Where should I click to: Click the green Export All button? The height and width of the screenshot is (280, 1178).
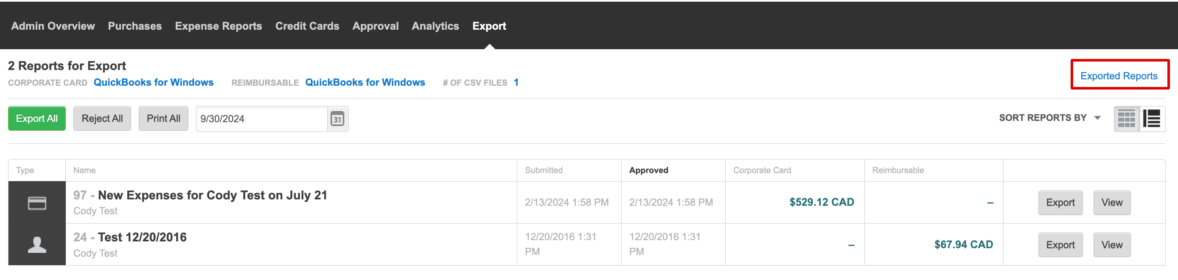(x=36, y=118)
